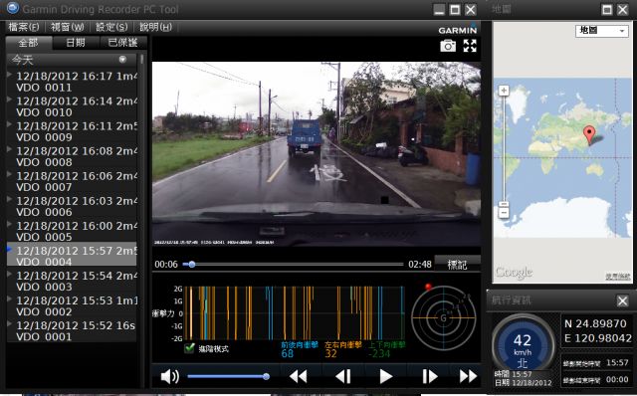Switch to the 已保護 tab

[122, 43]
